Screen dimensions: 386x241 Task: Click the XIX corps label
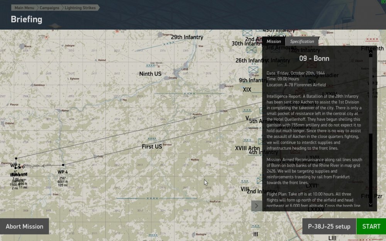tap(247, 89)
